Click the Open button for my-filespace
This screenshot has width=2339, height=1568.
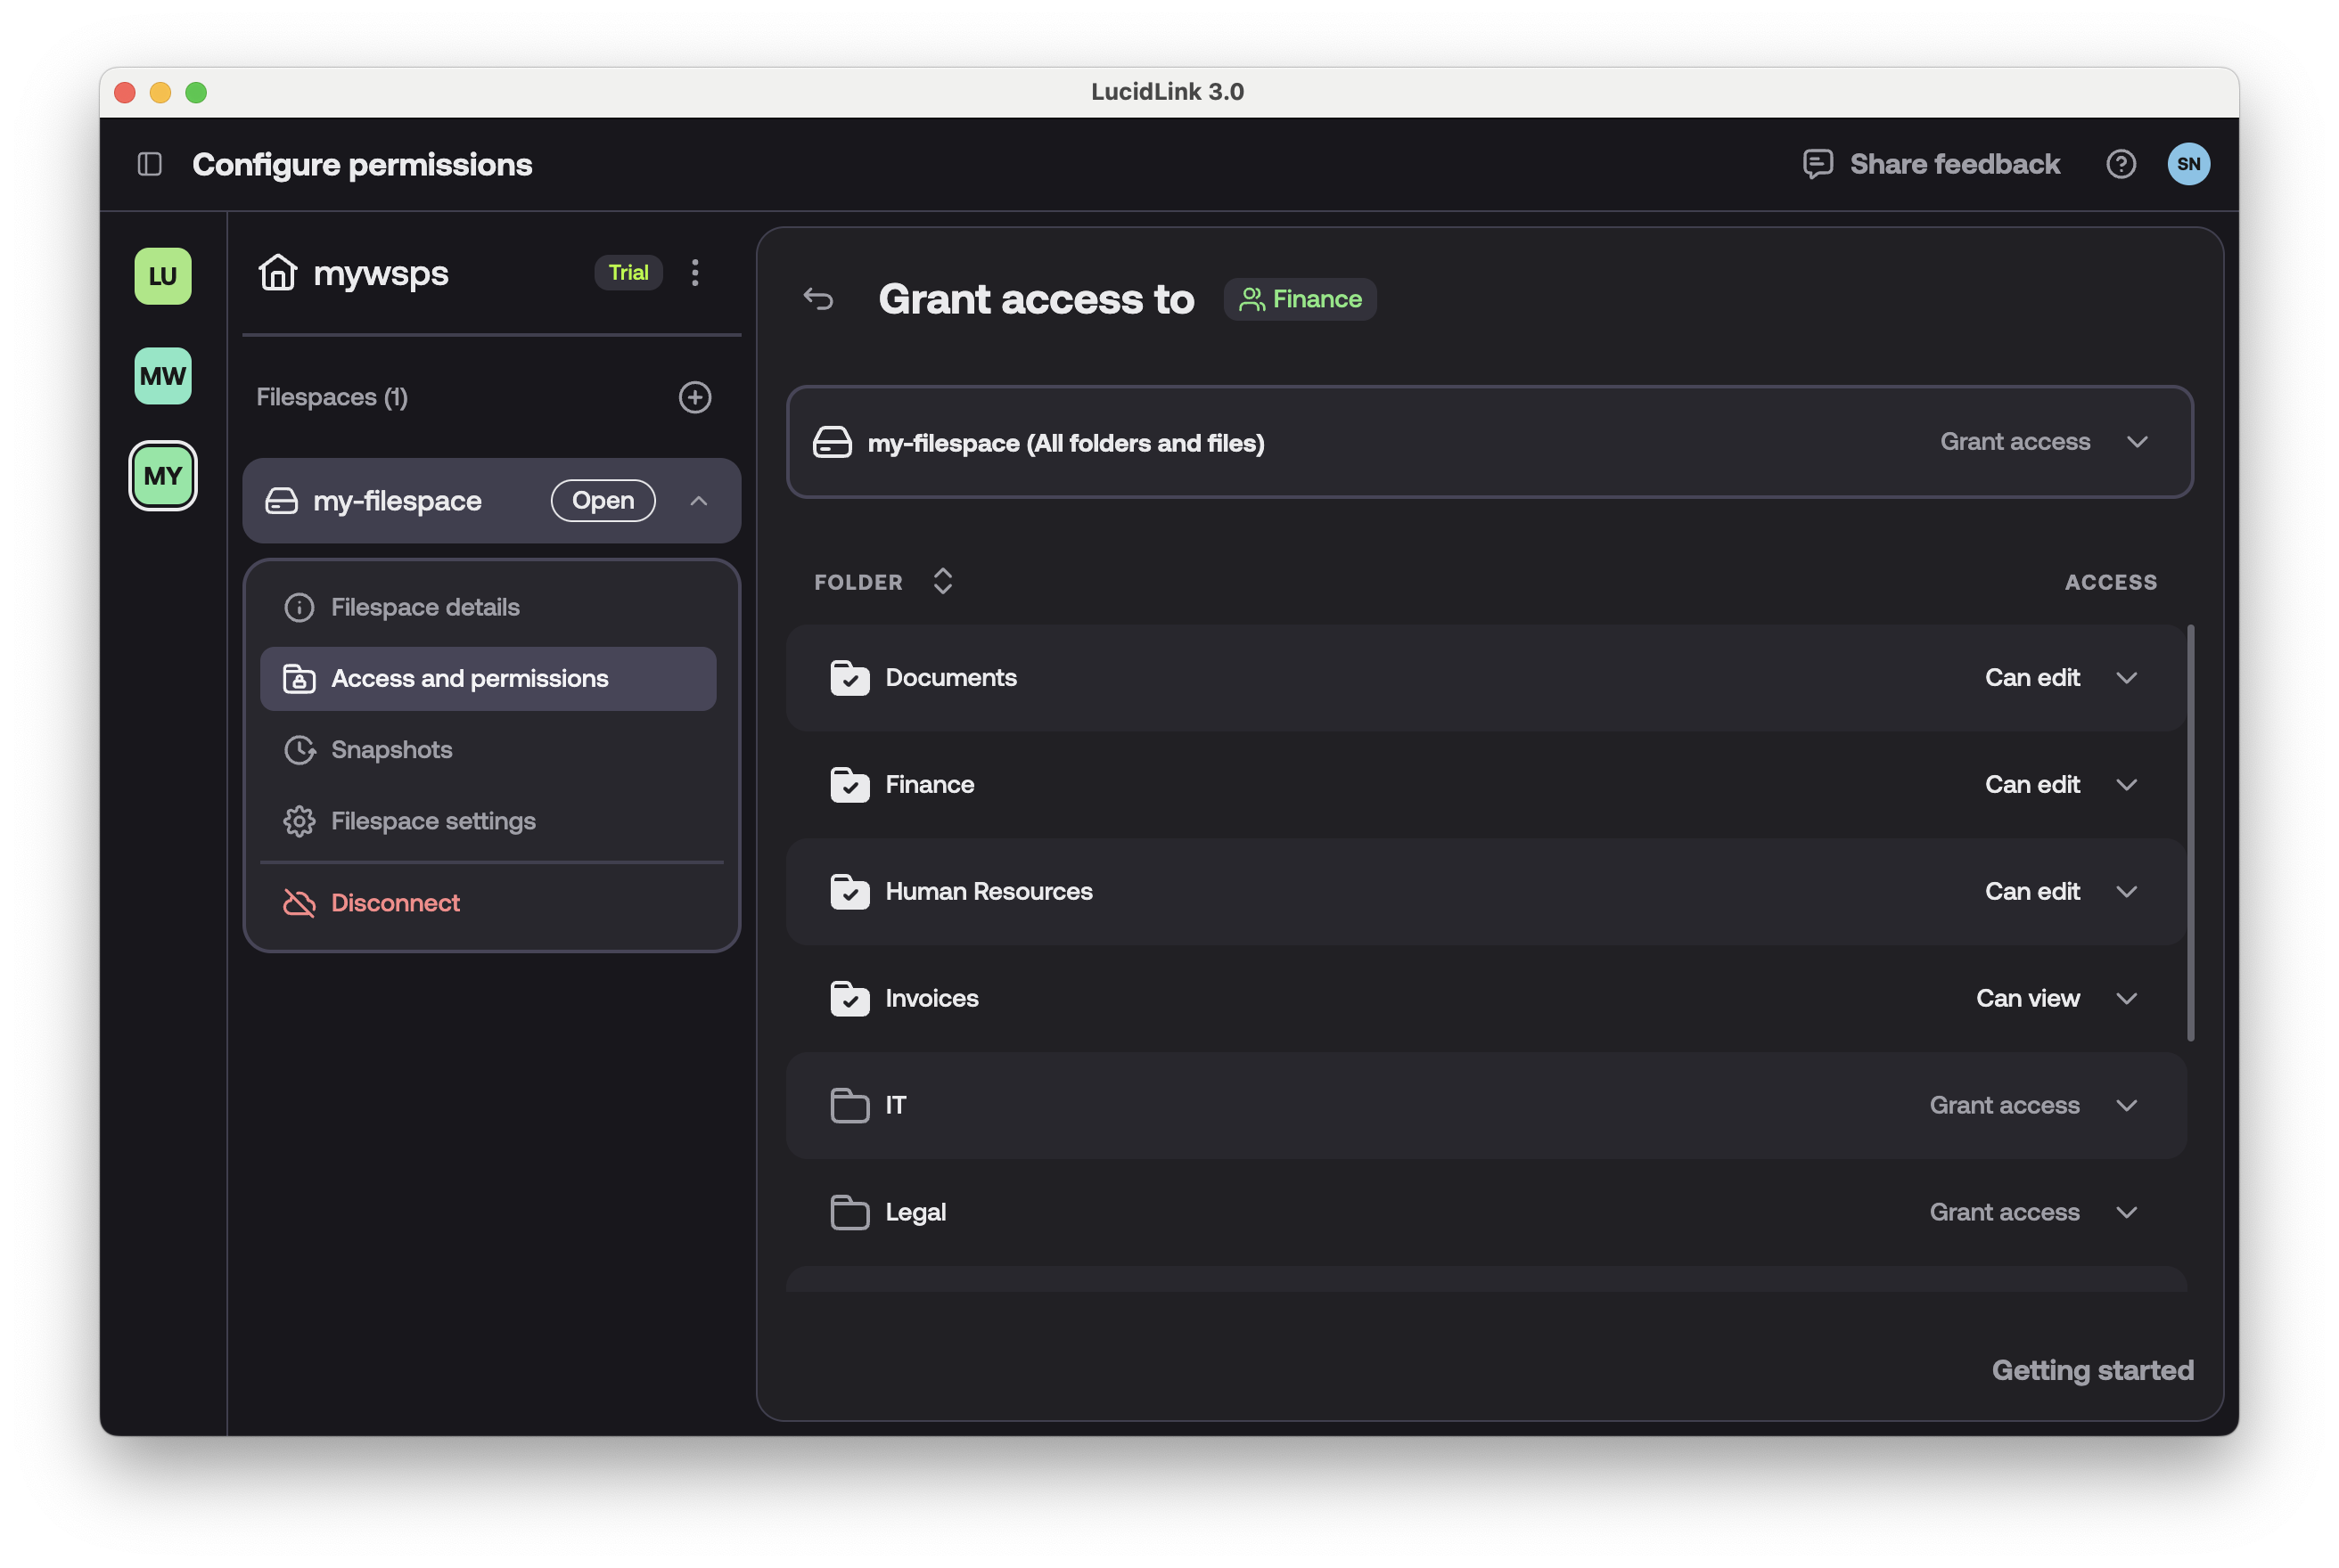[603, 501]
